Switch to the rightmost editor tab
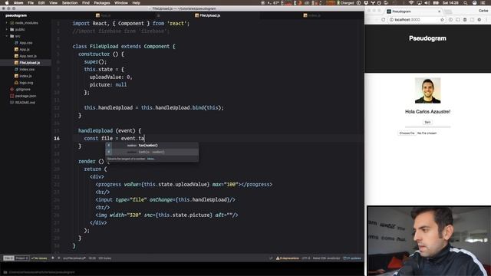Screen dimensions: 491x276 [312, 15]
